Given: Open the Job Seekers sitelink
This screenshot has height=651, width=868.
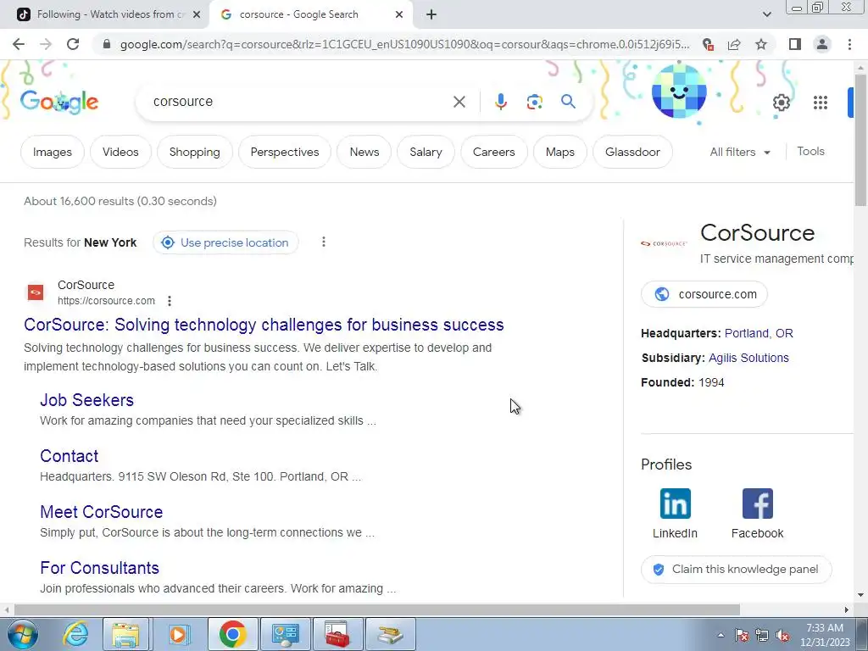Looking at the screenshot, I should click(x=87, y=400).
